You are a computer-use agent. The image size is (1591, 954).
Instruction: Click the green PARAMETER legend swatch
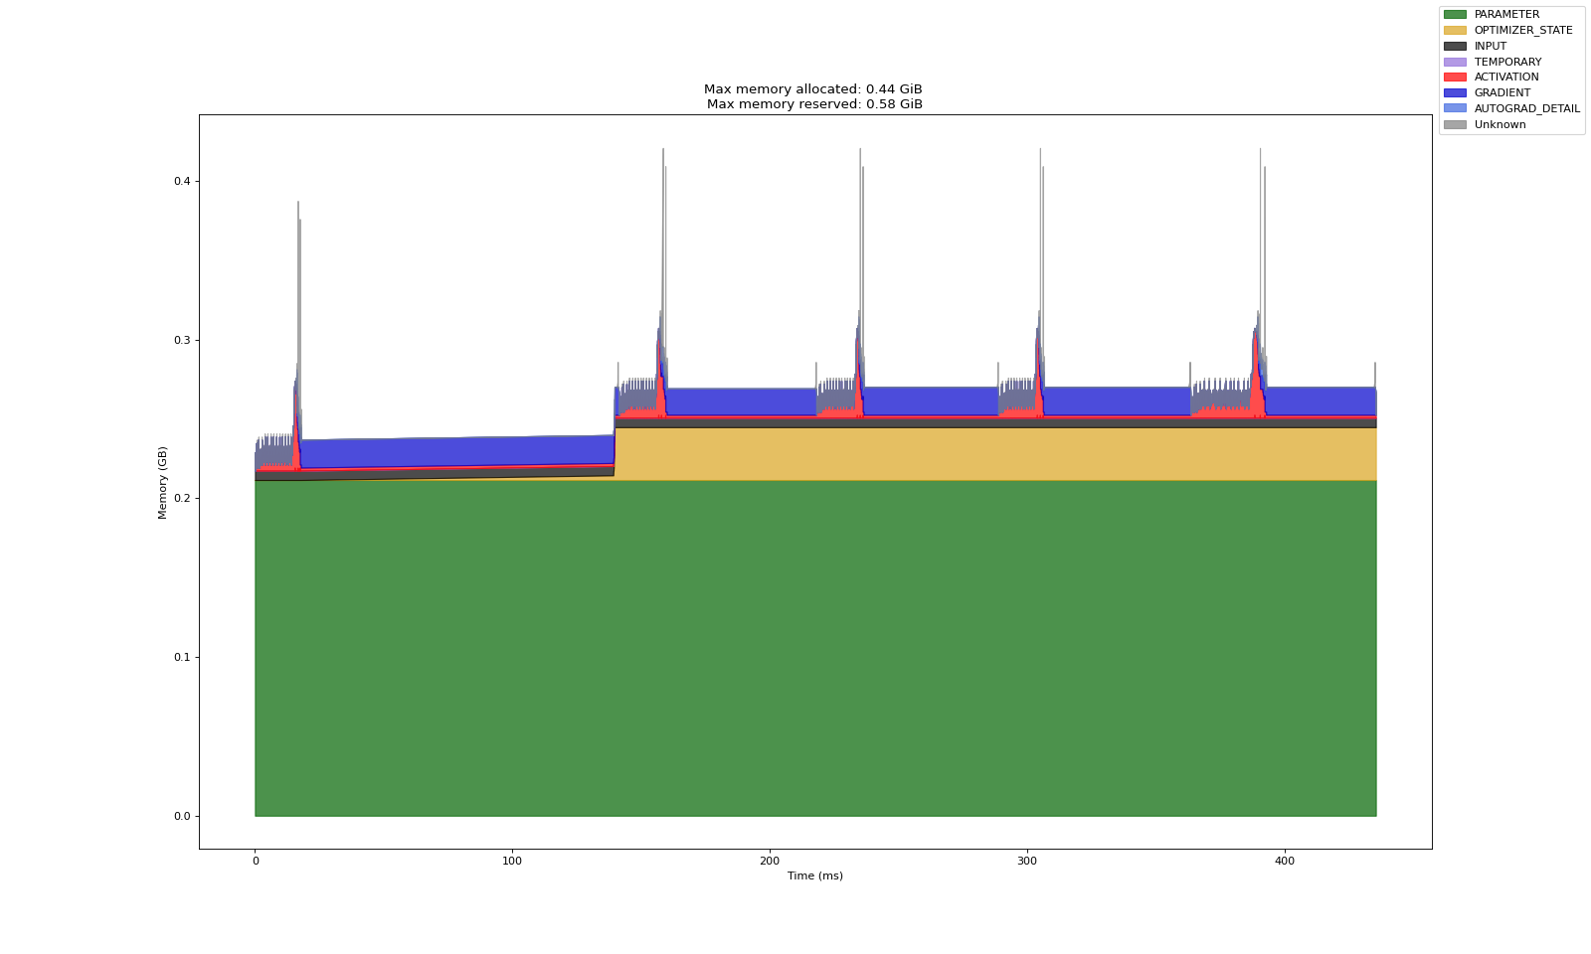pyautogui.click(x=1455, y=15)
